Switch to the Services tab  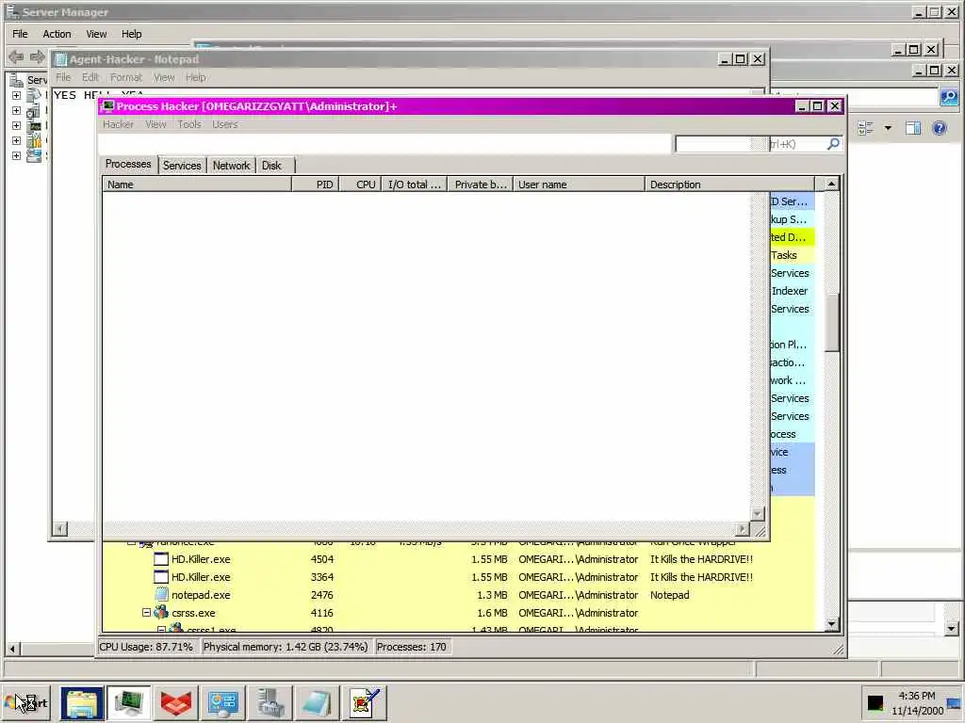[x=182, y=166]
